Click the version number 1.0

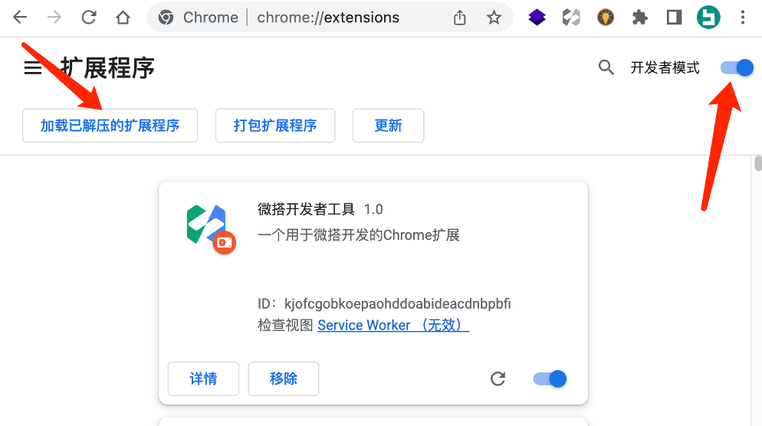pyautogui.click(x=373, y=209)
